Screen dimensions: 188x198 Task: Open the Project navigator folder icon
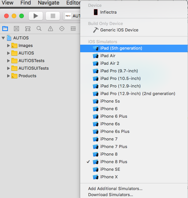coord(5,29)
